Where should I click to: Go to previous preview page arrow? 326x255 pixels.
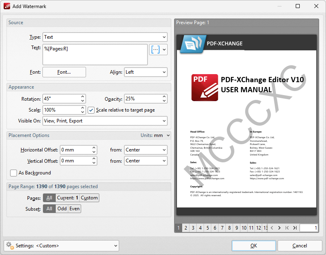[272, 228]
